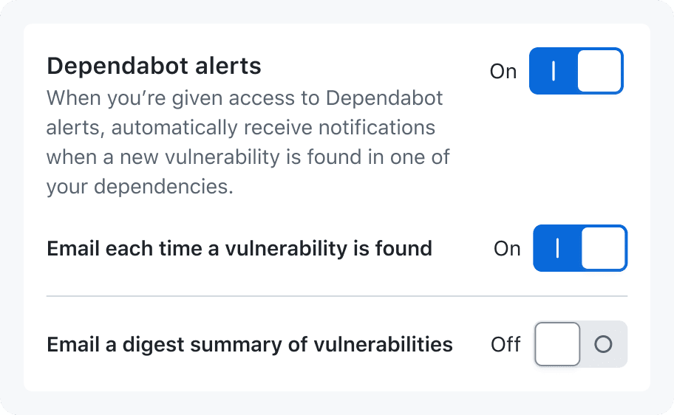Click "automatically receive notifications" in the description
Image resolution: width=674 pixels, height=415 pixels.
click(273, 128)
